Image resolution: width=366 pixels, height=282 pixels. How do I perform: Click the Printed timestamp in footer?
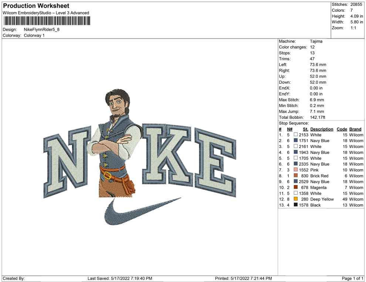coord(244,278)
